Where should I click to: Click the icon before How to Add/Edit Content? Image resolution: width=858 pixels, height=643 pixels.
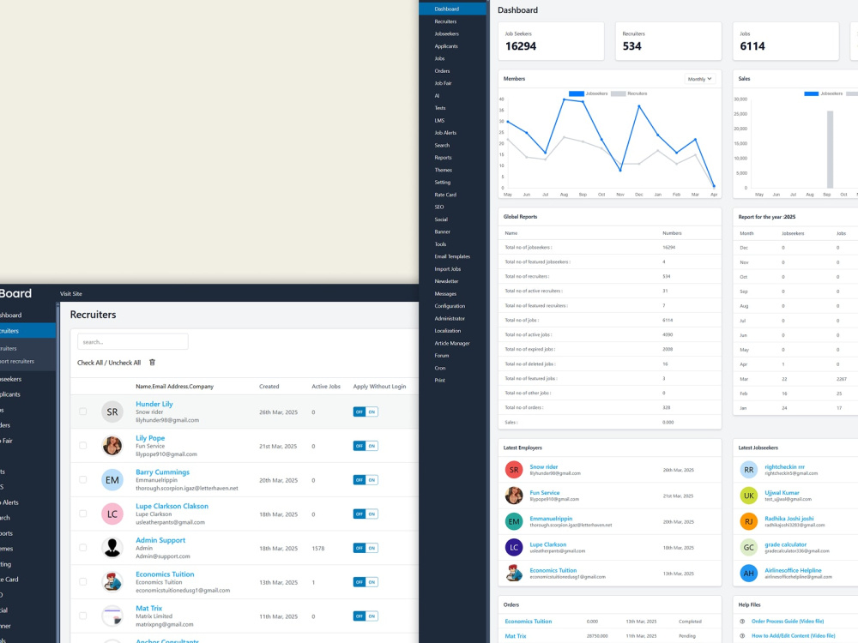[742, 636]
